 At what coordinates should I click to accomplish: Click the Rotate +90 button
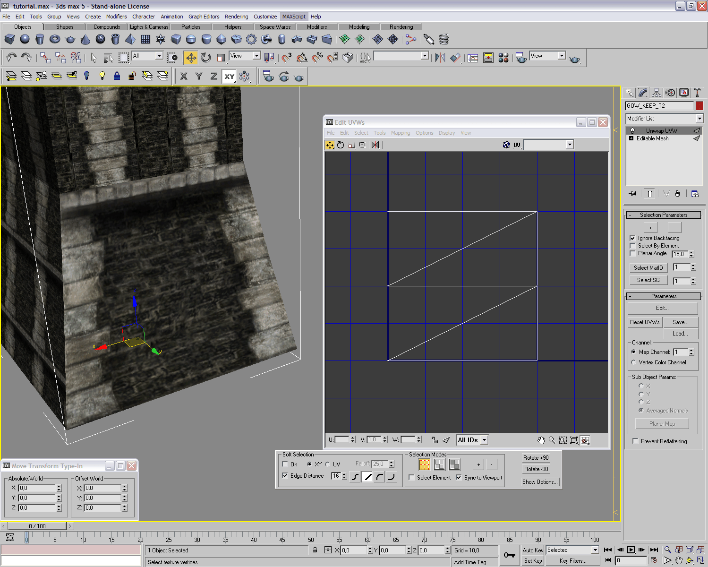(x=536, y=458)
